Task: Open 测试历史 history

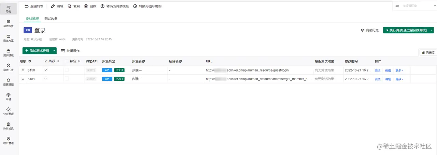Action: (x=370, y=30)
